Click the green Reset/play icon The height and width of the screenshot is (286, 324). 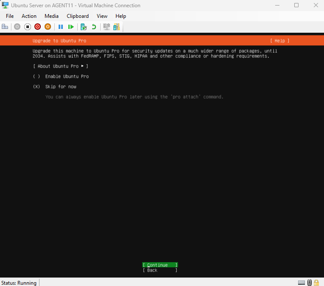tap(71, 27)
